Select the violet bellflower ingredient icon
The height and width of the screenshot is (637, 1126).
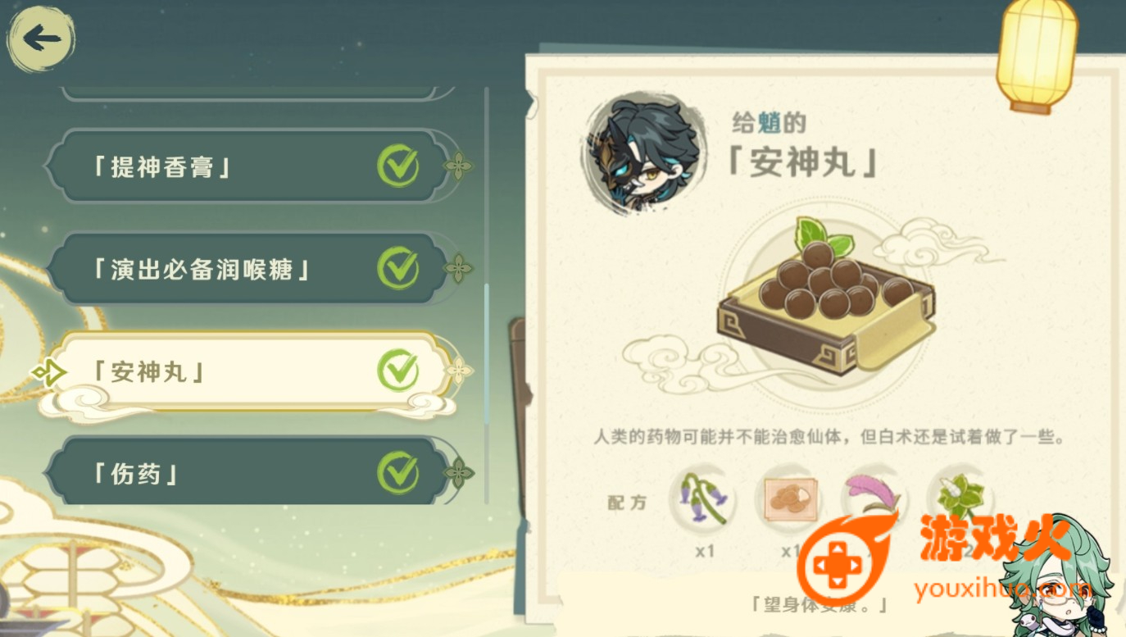703,498
